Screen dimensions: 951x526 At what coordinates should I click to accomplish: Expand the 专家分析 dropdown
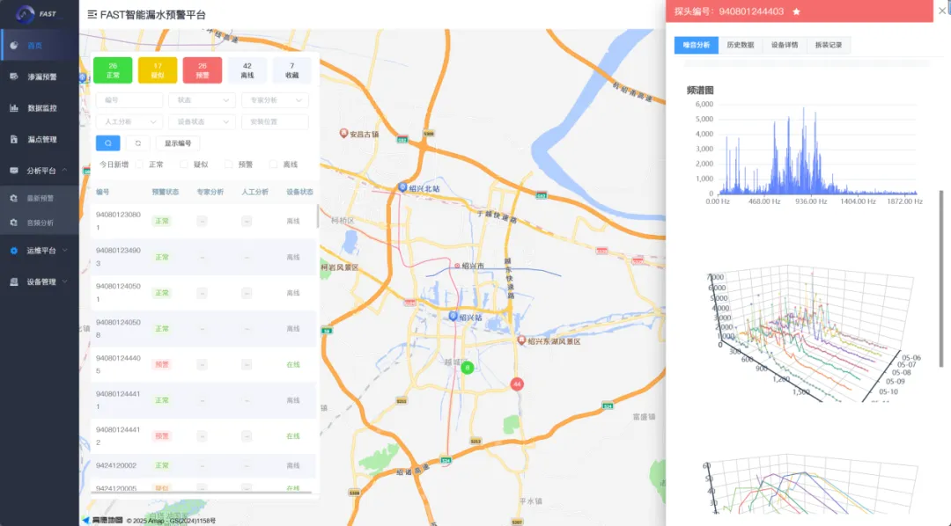point(274,100)
